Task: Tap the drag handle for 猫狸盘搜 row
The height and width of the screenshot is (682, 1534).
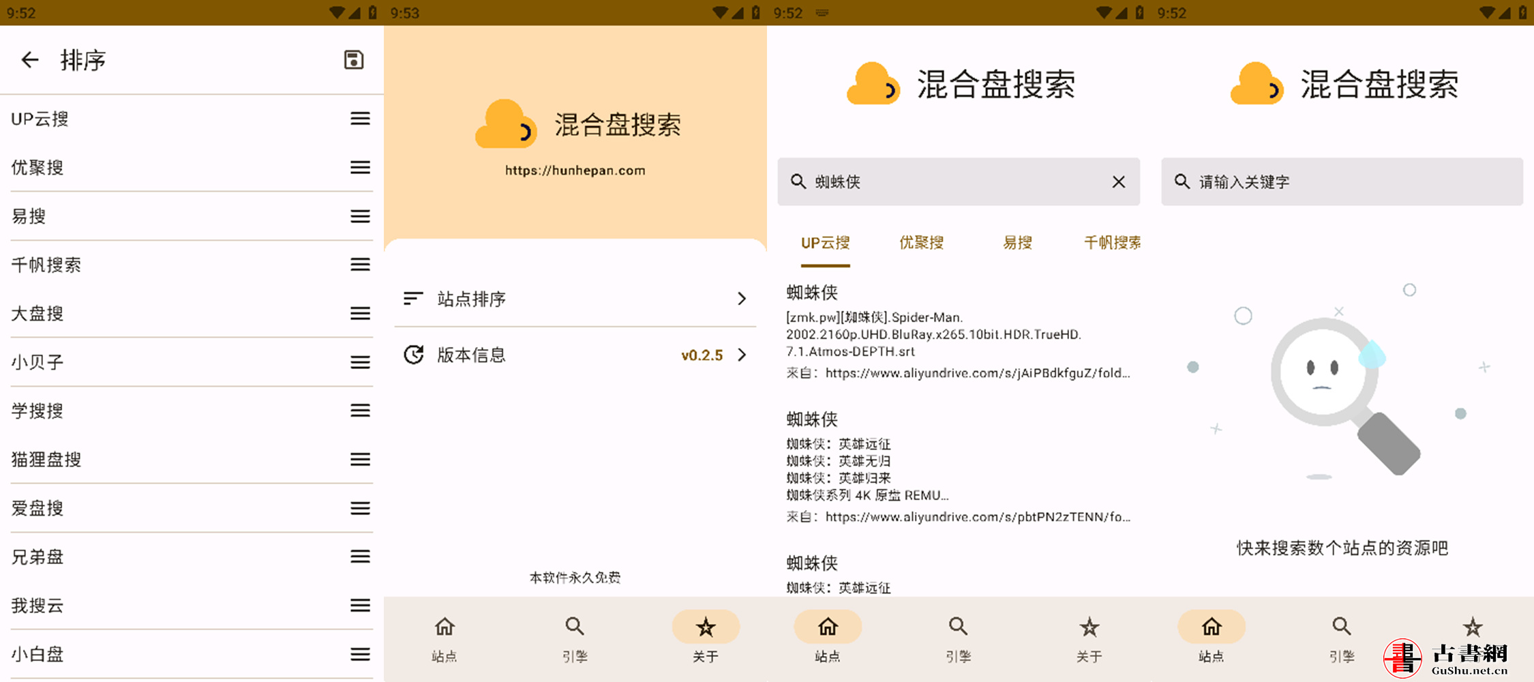Action: (361, 460)
